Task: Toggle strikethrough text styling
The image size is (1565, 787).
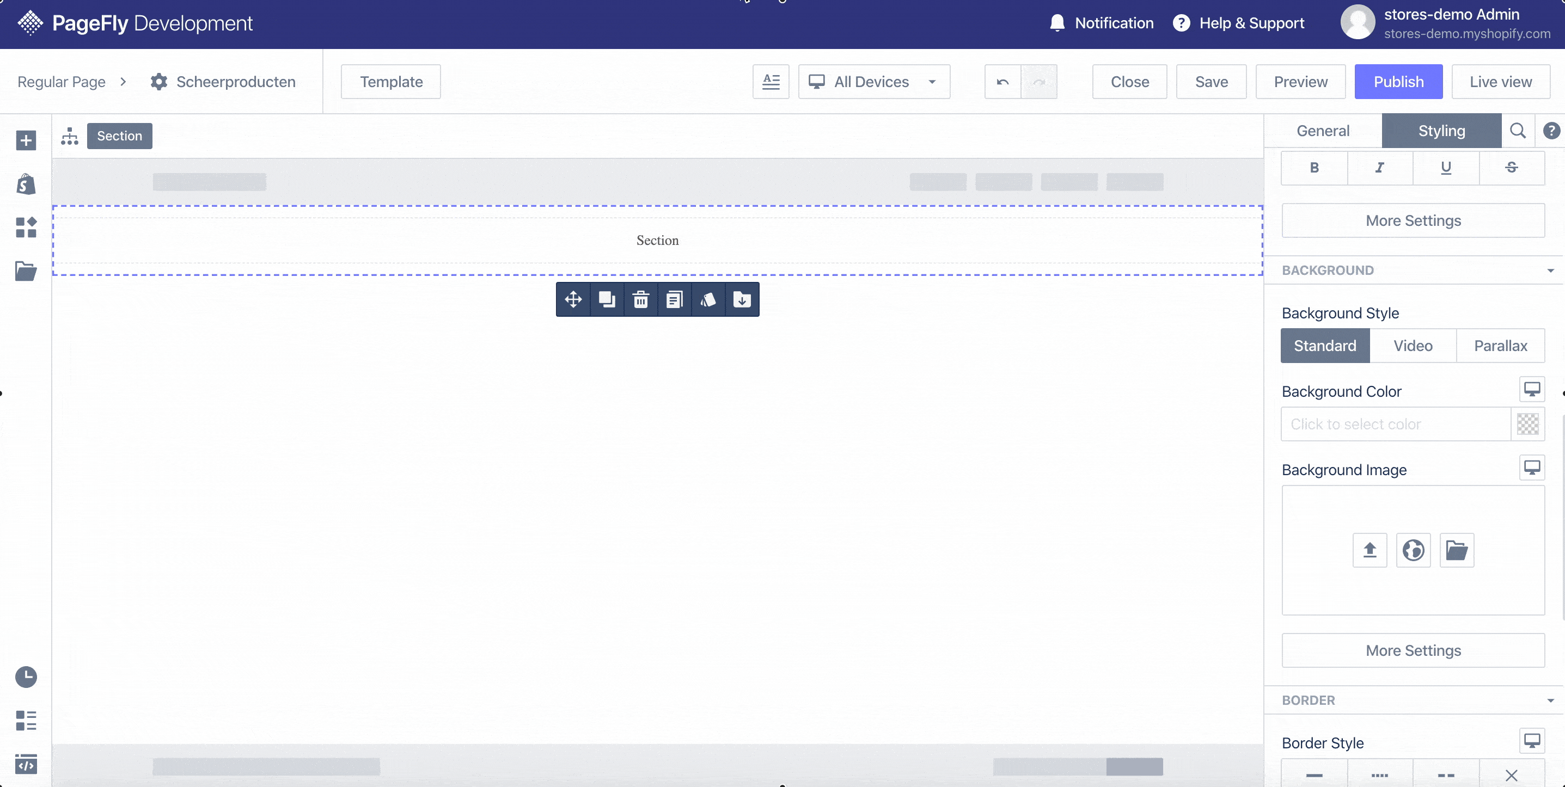Action: 1512,168
